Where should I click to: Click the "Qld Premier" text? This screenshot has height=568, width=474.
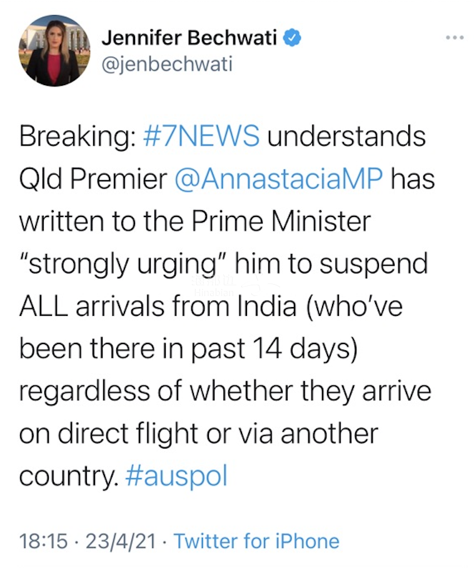pyautogui.click(x=93, y=178)
